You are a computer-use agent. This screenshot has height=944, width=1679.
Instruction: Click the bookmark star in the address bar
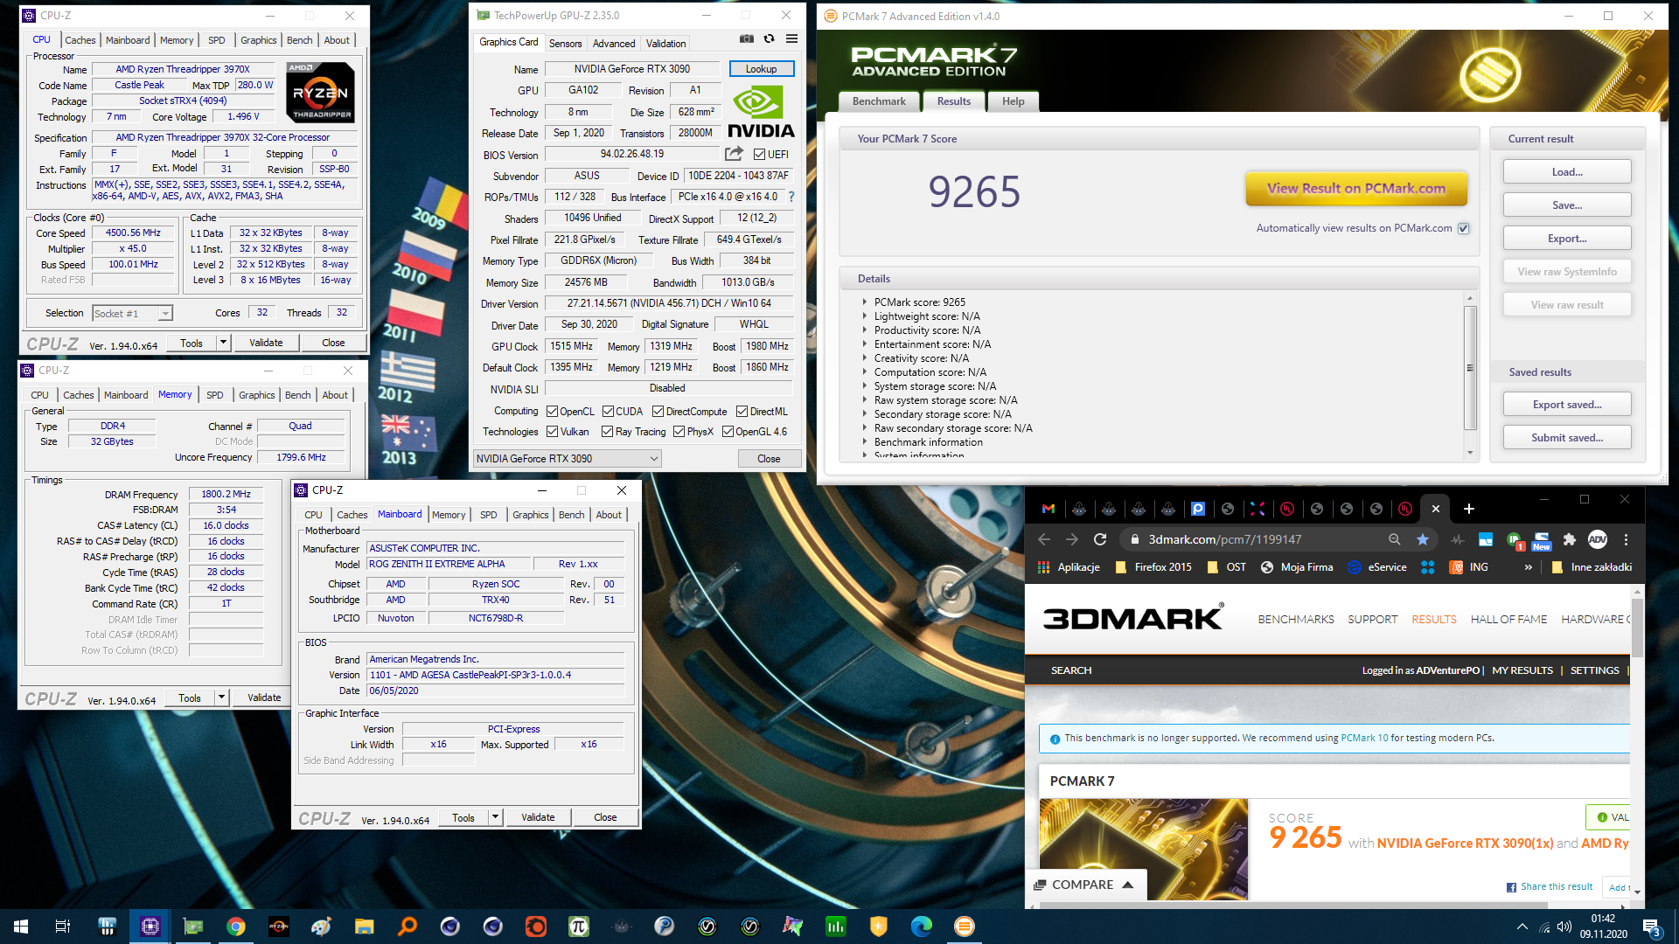(x=1423, y=539)
